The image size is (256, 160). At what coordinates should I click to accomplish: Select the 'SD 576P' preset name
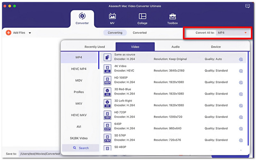pos(120,135)
